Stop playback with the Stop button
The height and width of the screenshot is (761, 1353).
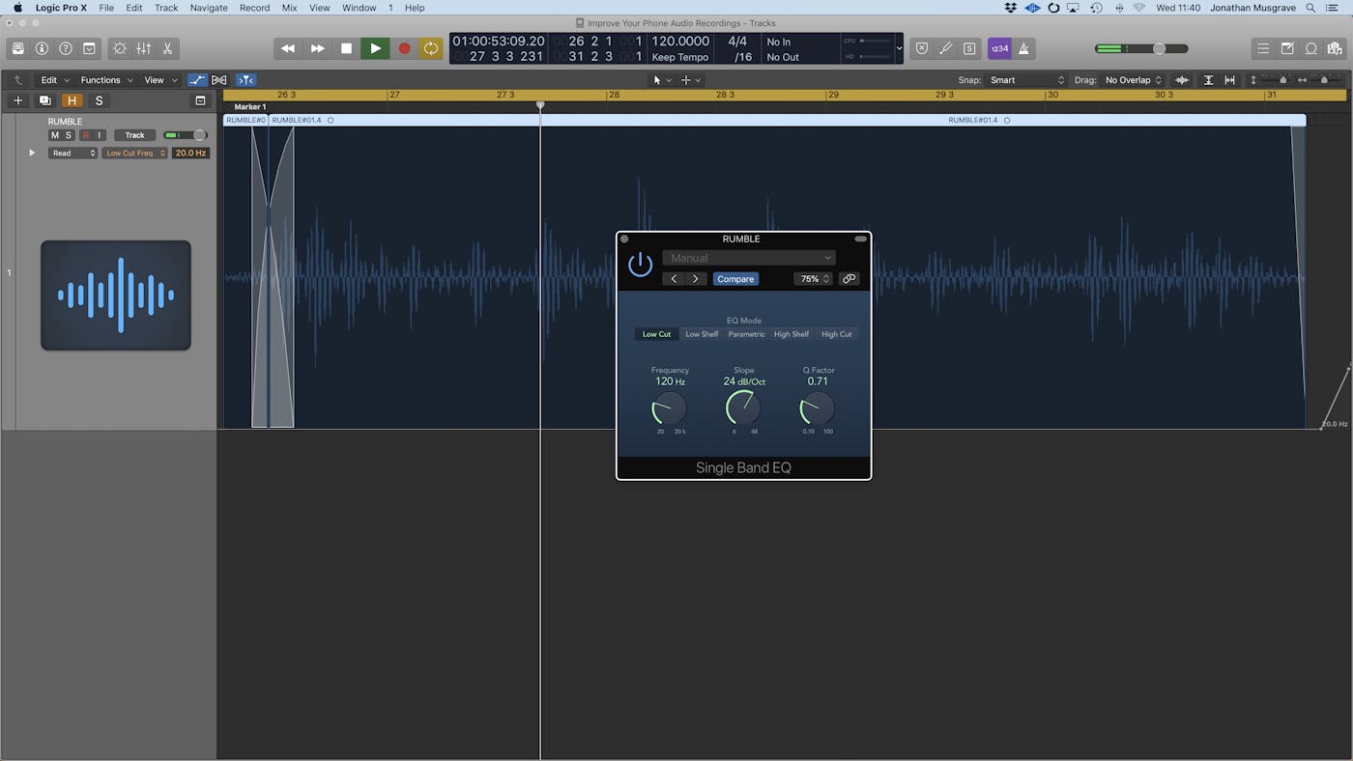click(x=347, y=48)
